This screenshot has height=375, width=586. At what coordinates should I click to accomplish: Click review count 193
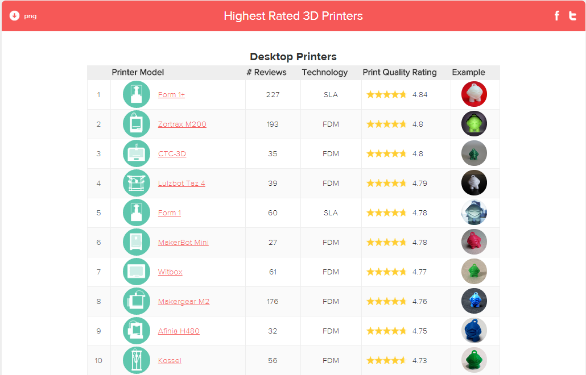(x=273, y=124)
